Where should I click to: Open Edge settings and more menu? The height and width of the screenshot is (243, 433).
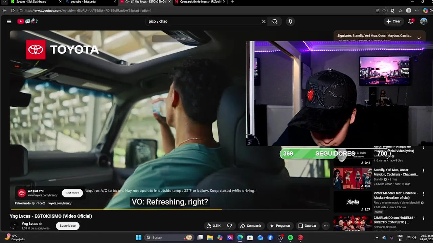tap(417, 10)
